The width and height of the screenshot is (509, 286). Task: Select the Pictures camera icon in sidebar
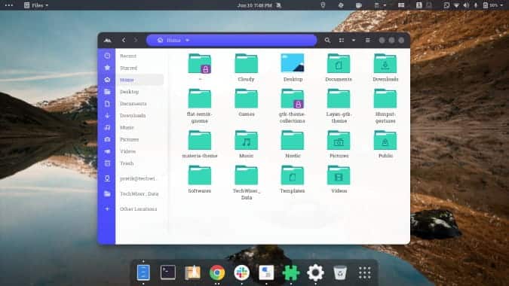point(107,139)
